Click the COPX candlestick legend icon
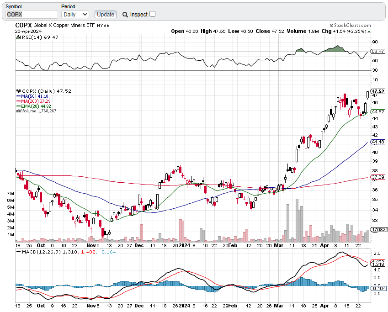Viewport: 388px width, 312px height. click(18, 91)
